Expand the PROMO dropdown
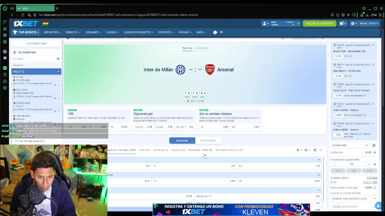This screenshot has width=385, height=216. [x=185, y=32]
